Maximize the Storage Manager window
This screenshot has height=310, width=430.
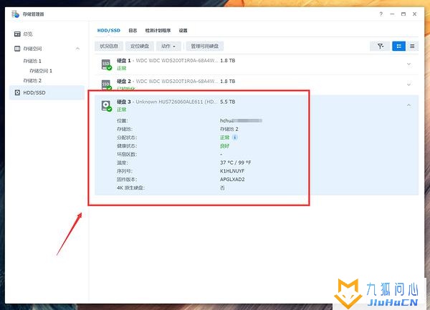[x=403, y=14]
